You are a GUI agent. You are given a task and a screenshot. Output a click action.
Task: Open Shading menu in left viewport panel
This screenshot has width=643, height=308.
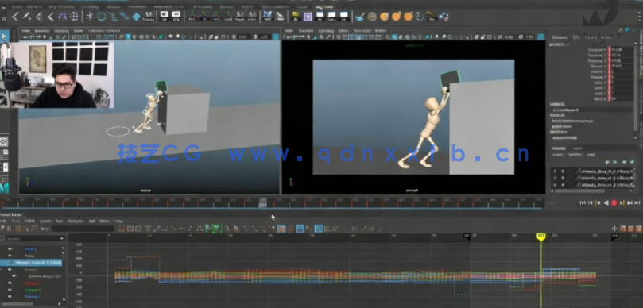tap(41, 31)
